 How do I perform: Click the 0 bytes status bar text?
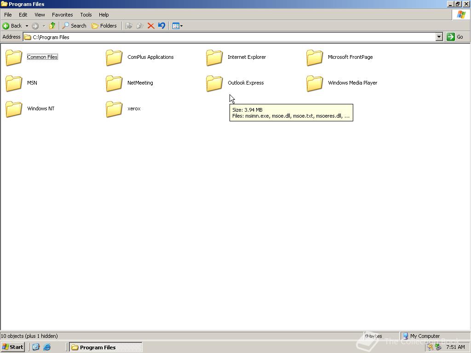(x=373, y=336)
